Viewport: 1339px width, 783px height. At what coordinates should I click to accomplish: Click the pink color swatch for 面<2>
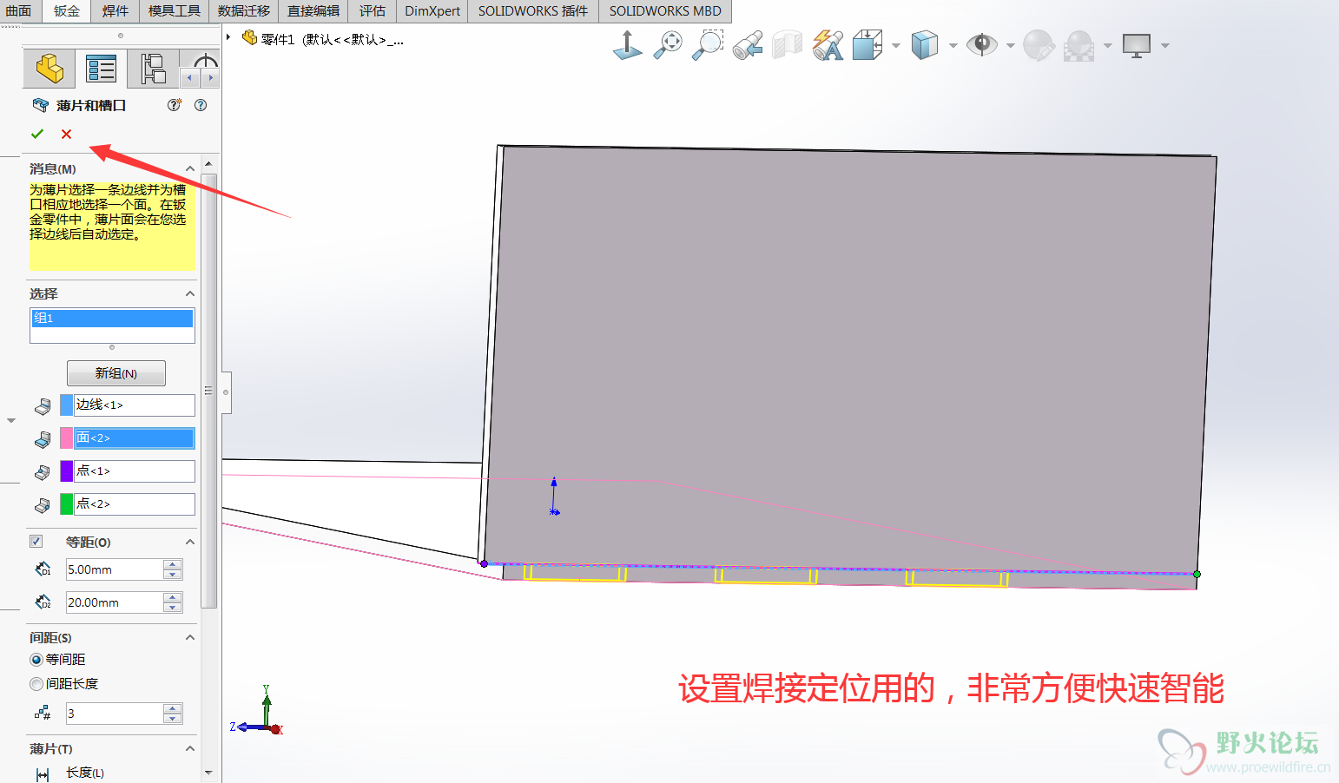point(66,438)
